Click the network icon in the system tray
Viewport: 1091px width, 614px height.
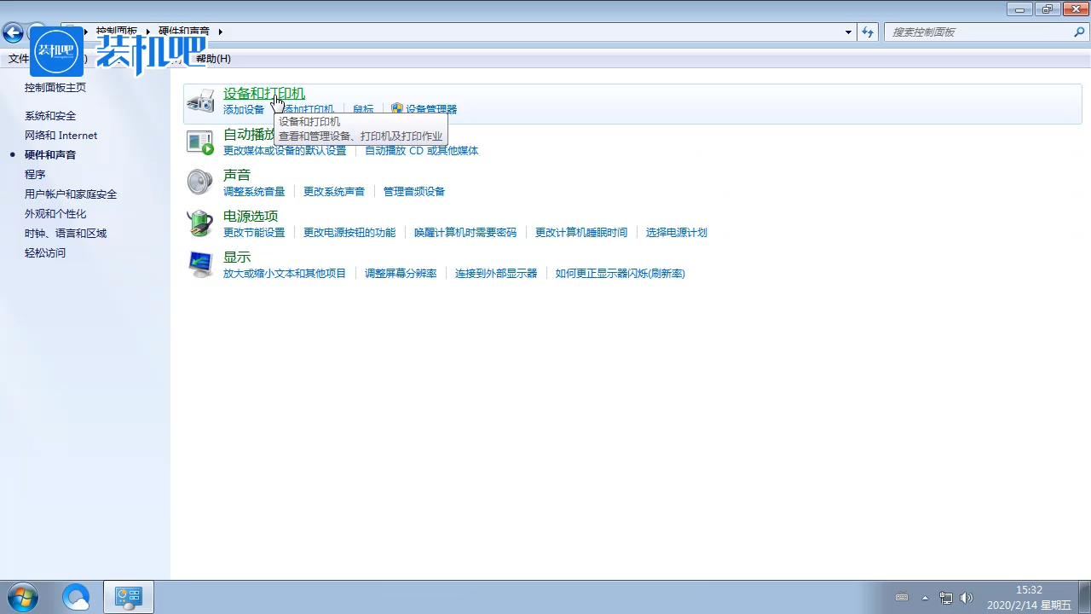pos(946,597)
